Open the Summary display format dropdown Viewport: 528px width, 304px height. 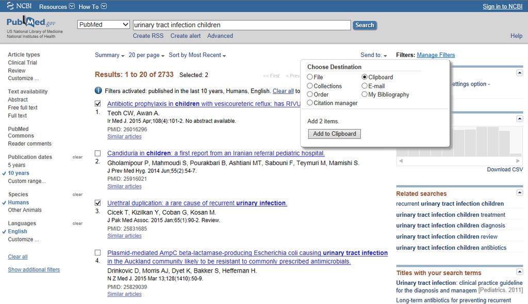pyautogui.click(x=109, y=55)
